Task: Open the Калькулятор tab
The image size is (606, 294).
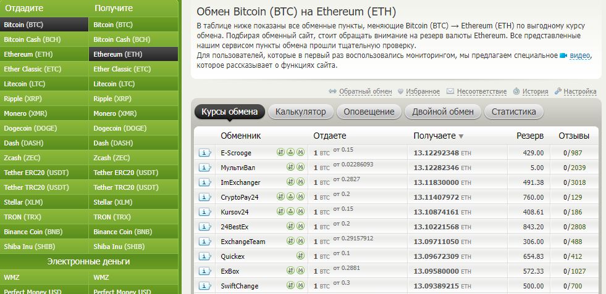Action: coord(300,112)
